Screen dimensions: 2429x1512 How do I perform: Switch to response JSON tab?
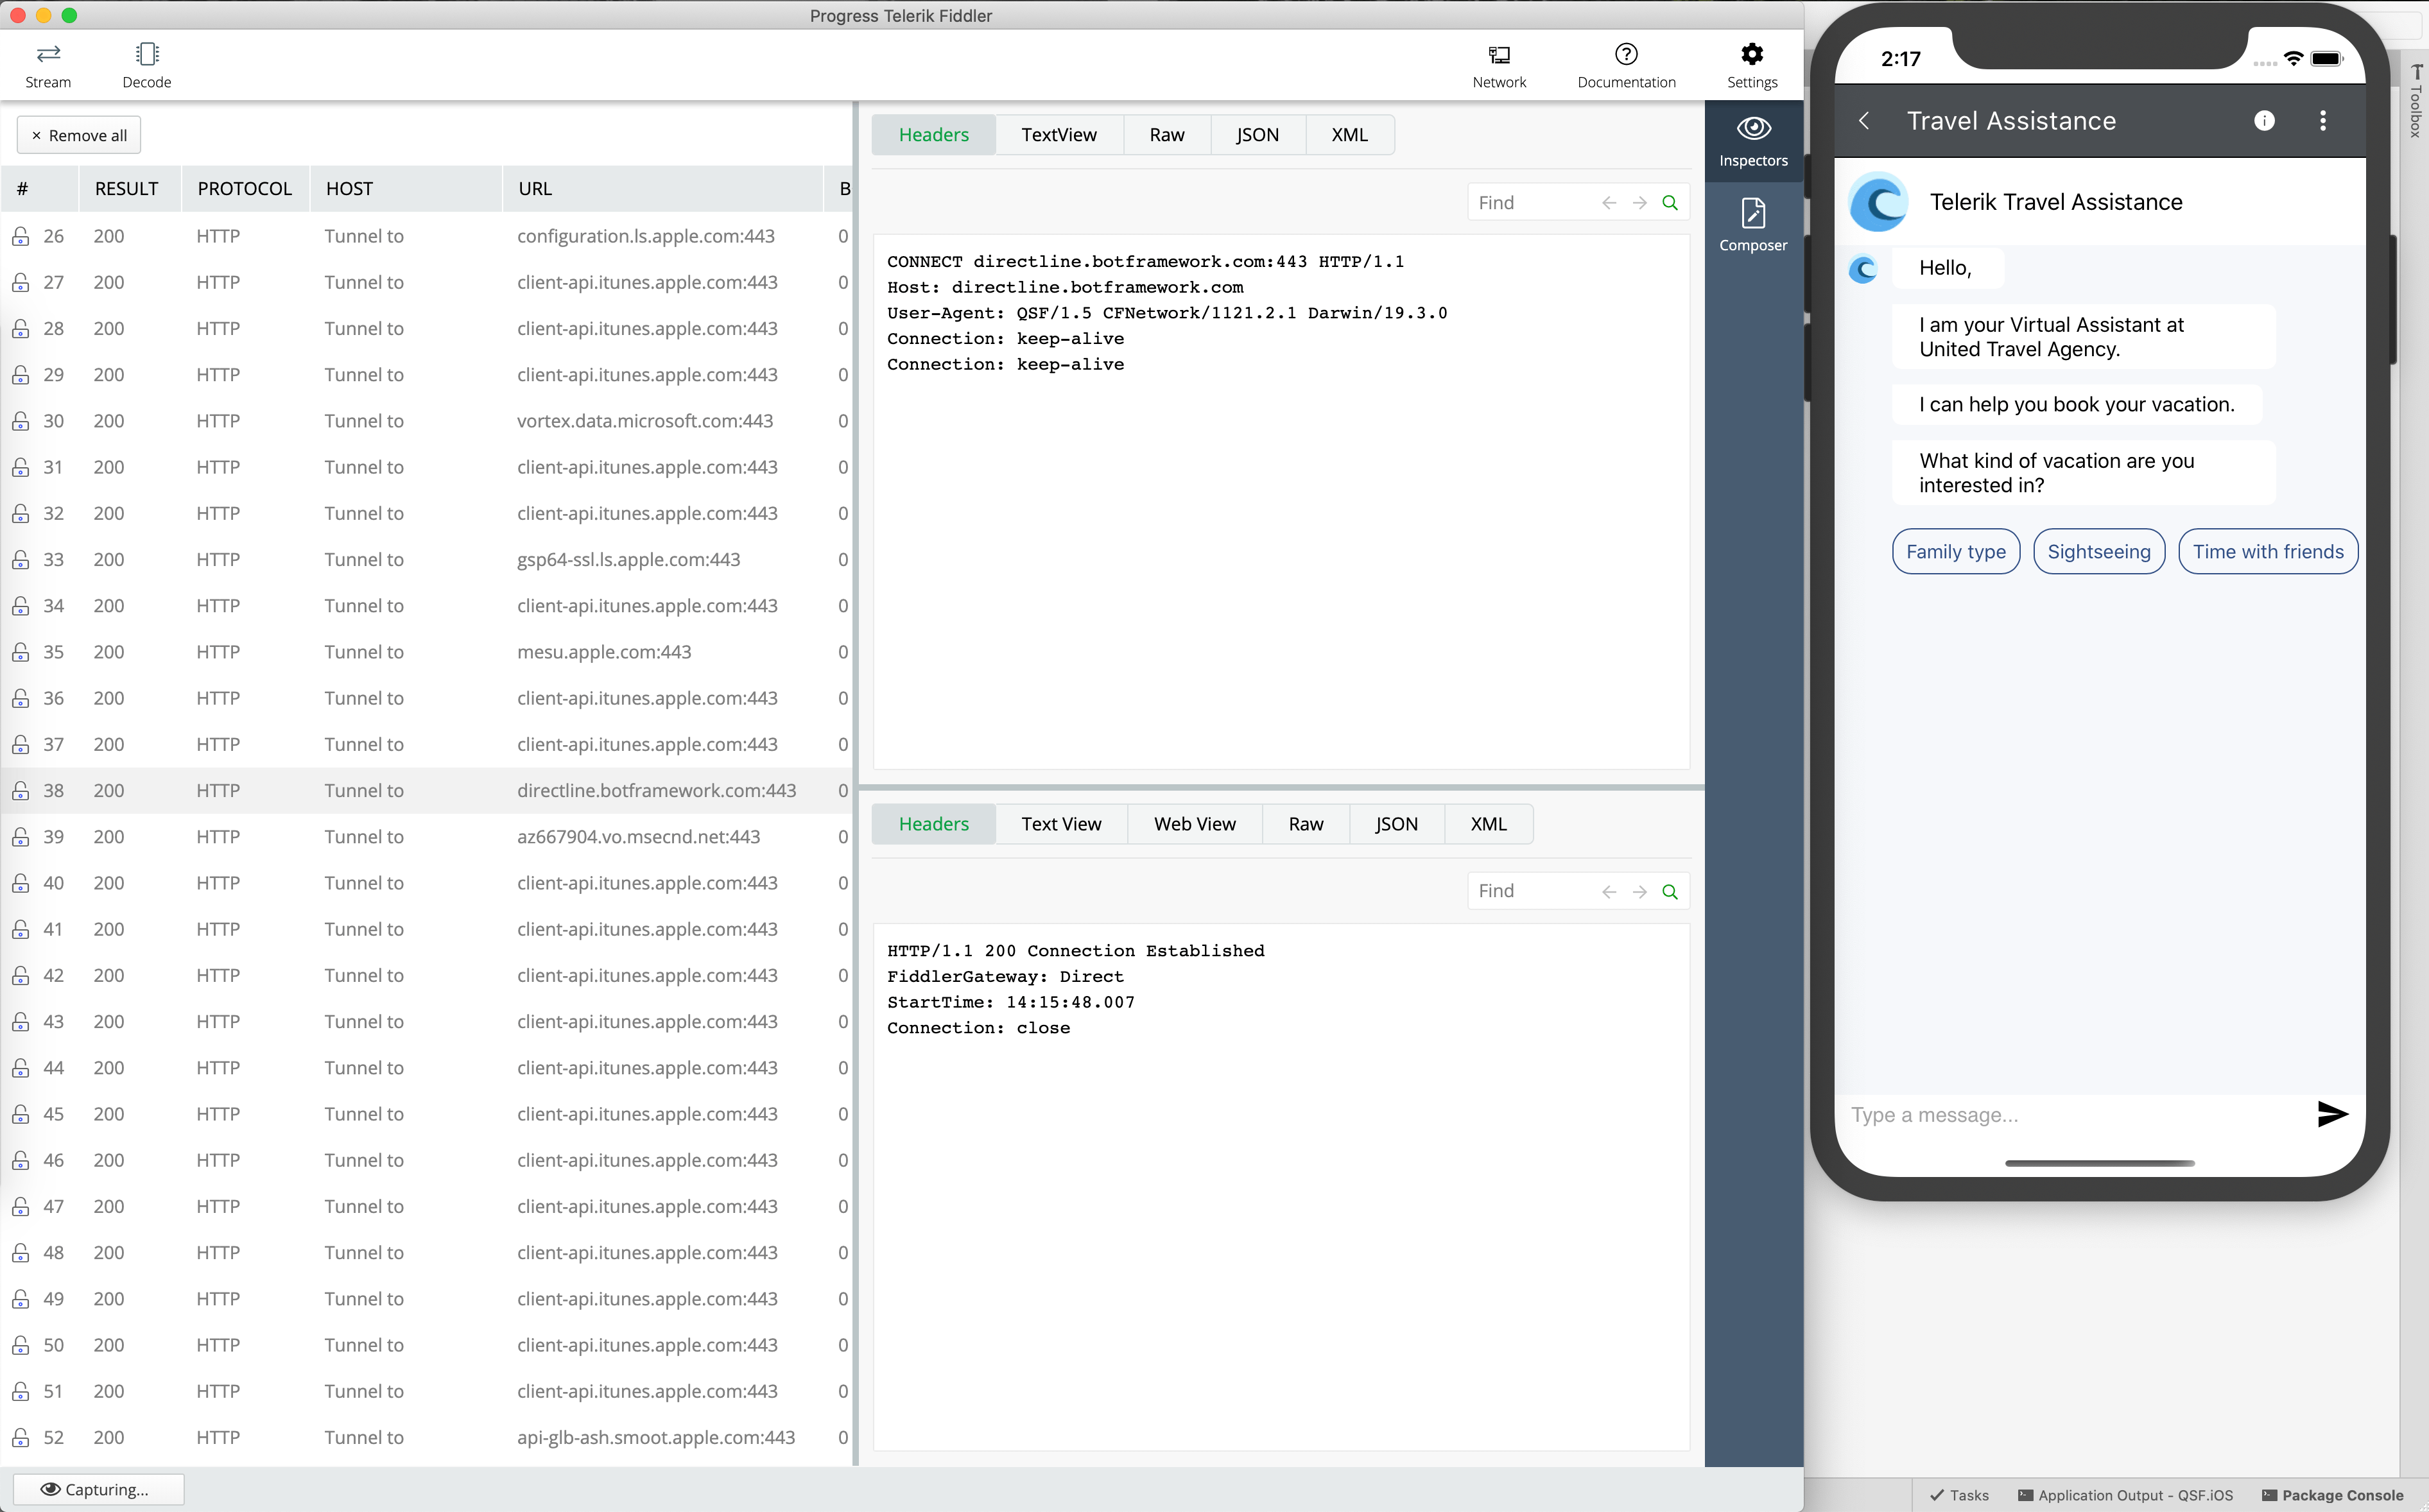pyautogui.click(x=1396, y=824)
